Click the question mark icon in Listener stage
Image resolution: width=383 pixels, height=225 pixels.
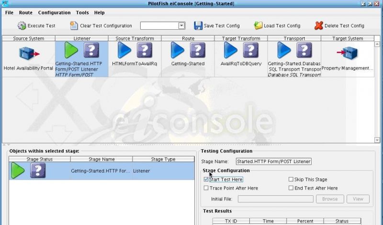click(91, 50)
